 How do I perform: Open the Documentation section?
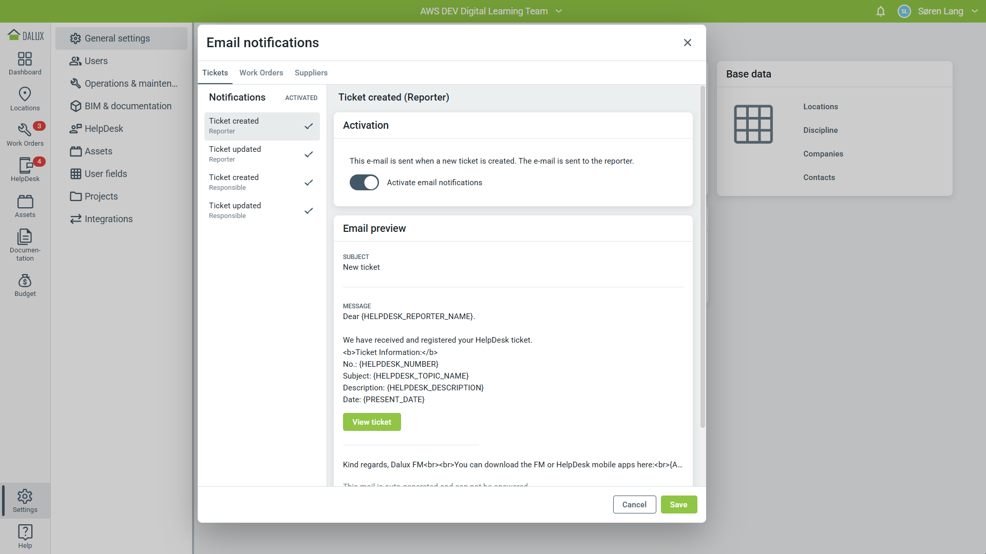click(25, 244)
